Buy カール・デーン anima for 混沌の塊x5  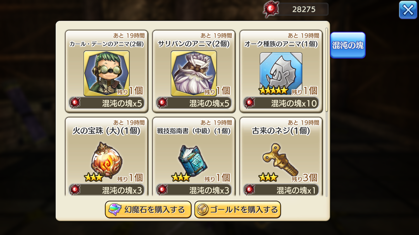[106, 103]
